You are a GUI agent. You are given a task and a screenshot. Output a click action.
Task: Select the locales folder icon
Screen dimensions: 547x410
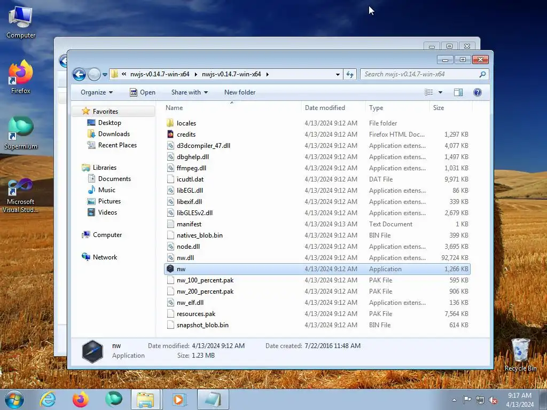tap(170, 123)
